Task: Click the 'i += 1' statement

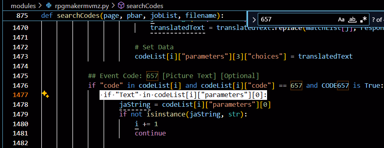Action: click(146, 124)
